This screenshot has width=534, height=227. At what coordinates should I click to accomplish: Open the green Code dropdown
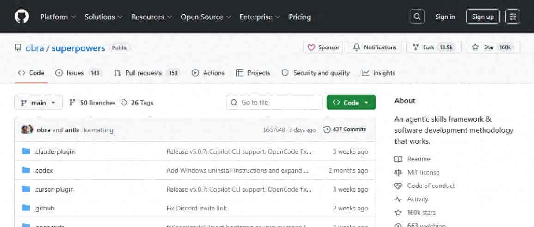(351, 103)
